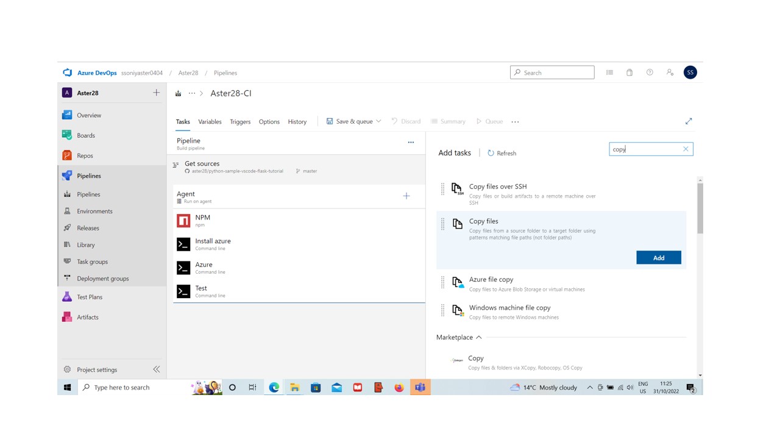
Task: Open the user settings icon in header
Action: [x=670, y=73]
